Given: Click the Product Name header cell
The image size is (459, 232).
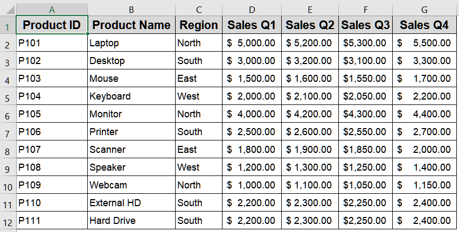Looking at the screenshot, I should point(131,25).
